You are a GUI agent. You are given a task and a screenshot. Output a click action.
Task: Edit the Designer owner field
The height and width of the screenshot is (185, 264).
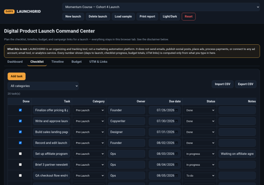(126, 132)
